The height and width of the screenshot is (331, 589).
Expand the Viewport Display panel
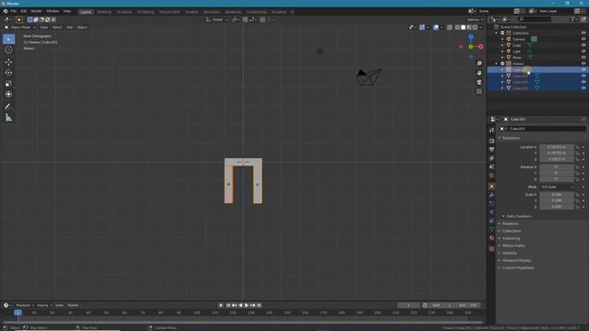click(516, 260)
